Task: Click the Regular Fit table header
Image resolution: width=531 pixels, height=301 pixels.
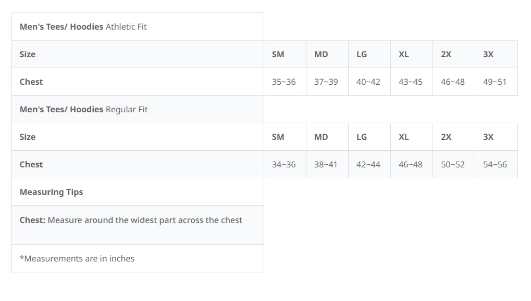Action: click(84, 109)
